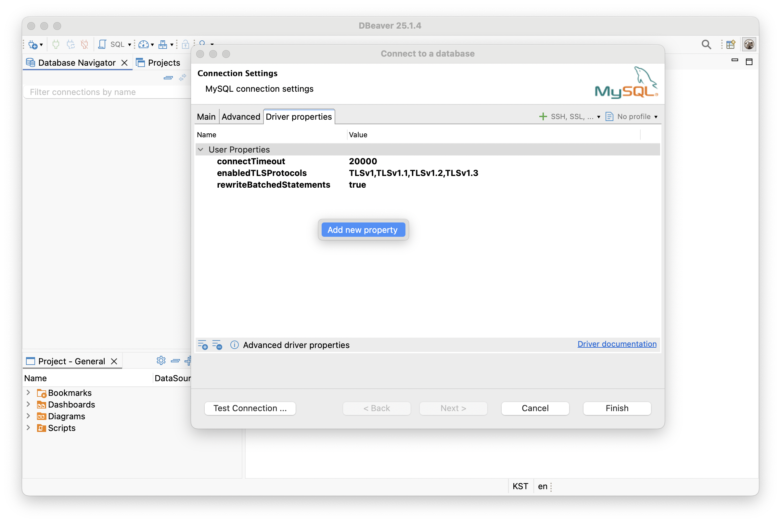781x523 pixels.
Task: Click the add property icon below table
Action: (x=203, y=345)
